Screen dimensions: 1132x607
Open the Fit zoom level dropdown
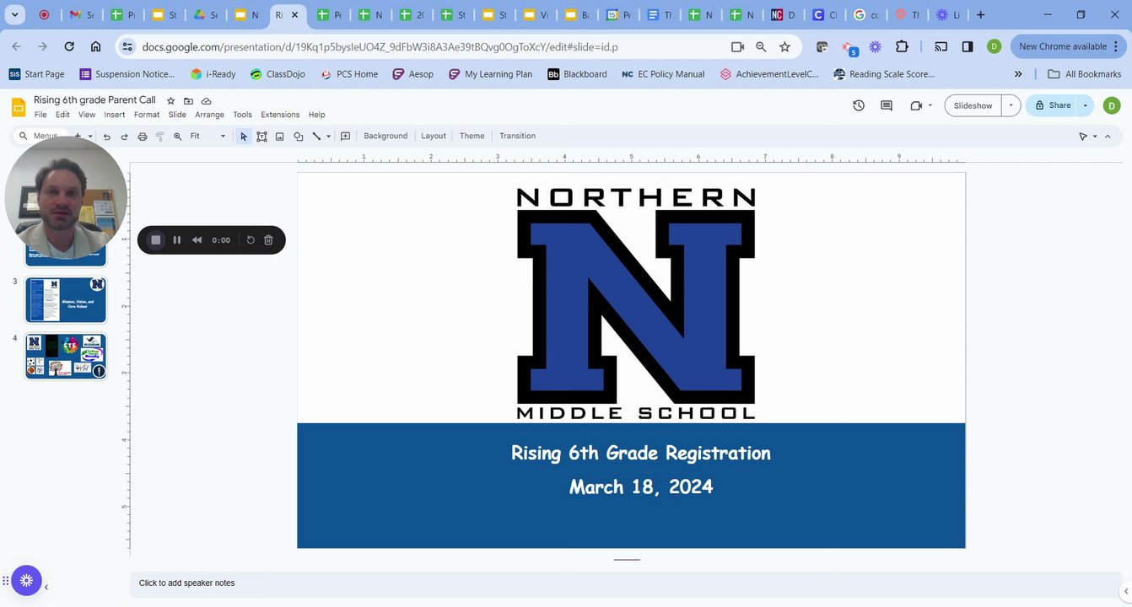point(208,136)
